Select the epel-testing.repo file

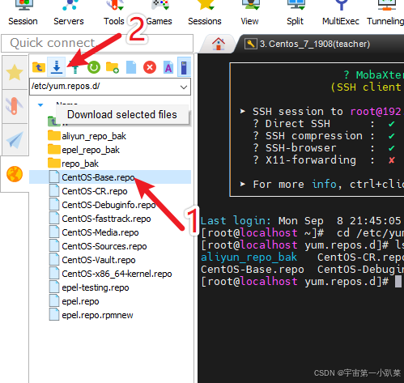(x=96, y=287)
